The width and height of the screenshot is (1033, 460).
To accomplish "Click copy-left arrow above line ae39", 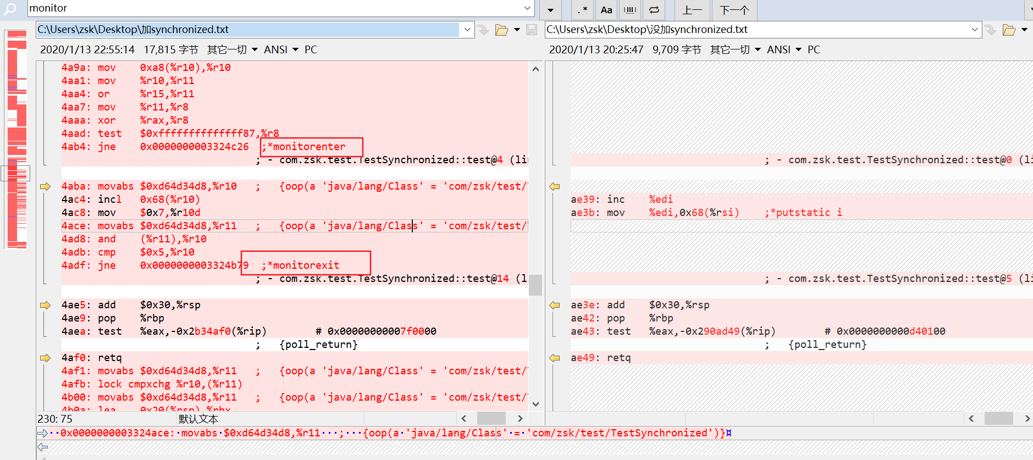I will [555, 186].
